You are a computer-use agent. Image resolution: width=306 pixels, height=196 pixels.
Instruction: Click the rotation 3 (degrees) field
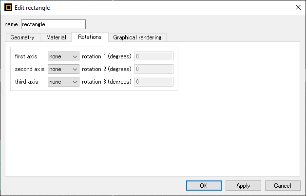coord(154,82)
